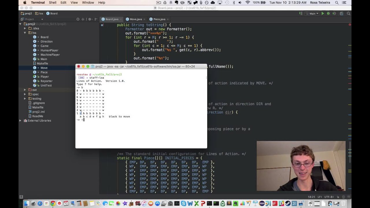Image resolution: width=370 pixels, height=208 pixels.
Task: Close the Piece.java editor tab
Action: click(x=168, y=19)
